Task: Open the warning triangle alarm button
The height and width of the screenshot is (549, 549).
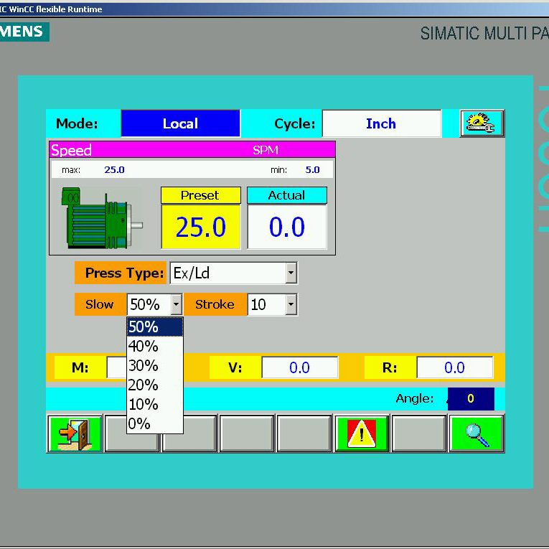Action: click(x=362, y=433)
